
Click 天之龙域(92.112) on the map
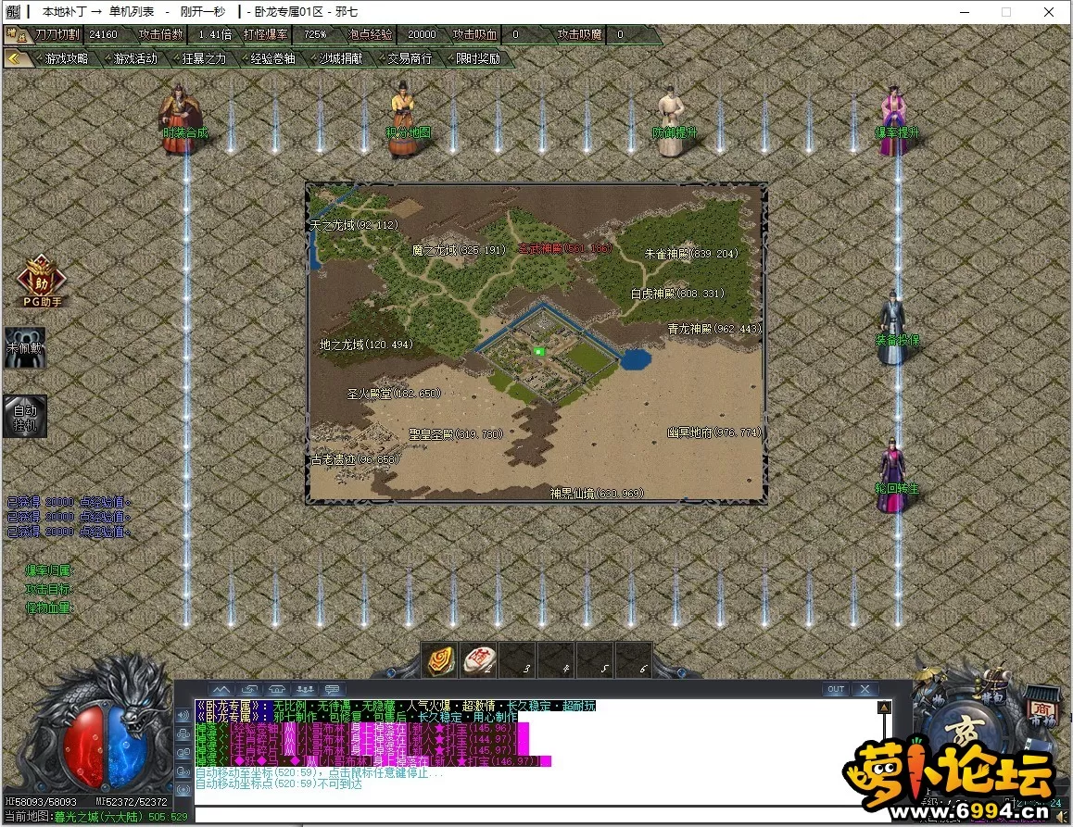pos(354,225)
